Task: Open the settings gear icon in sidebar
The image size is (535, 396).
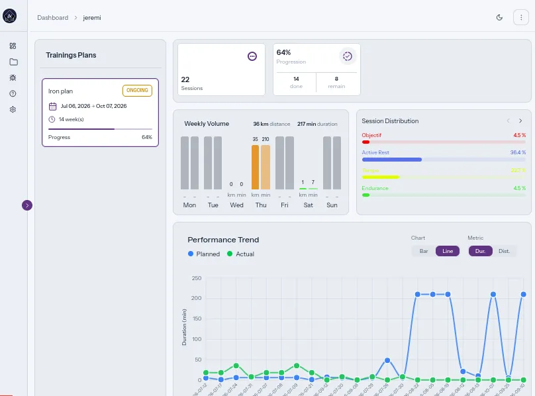Action: pyautogui.click(x=13, y=109)
